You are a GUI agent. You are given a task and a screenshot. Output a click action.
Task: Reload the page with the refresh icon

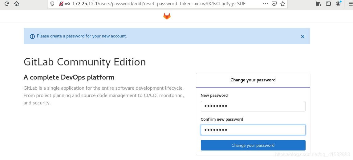click(7, 4)
